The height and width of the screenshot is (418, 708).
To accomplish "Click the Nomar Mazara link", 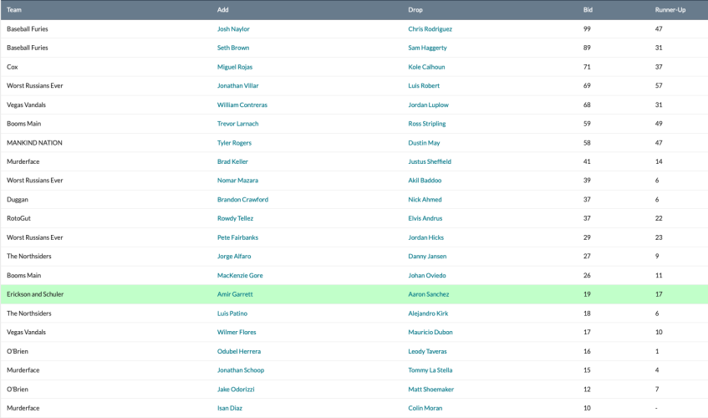I will (x=237, y=181).
